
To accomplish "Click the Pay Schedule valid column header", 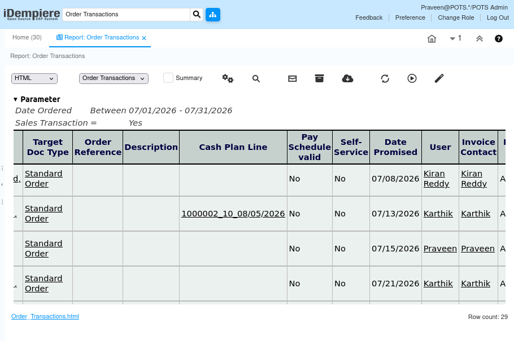I will (310, 147).
